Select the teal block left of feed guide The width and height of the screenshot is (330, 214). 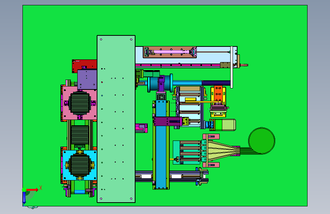click(187, 152)
